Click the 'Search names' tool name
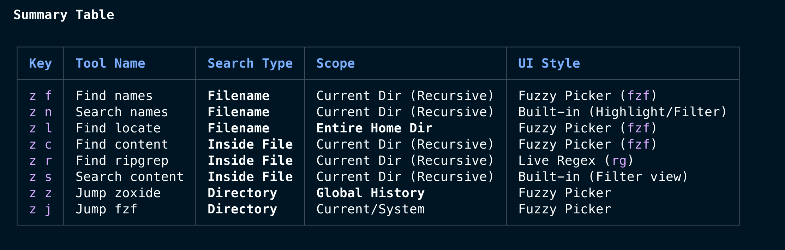This screenshot has height=250, width=785. [x=122, y=112]
